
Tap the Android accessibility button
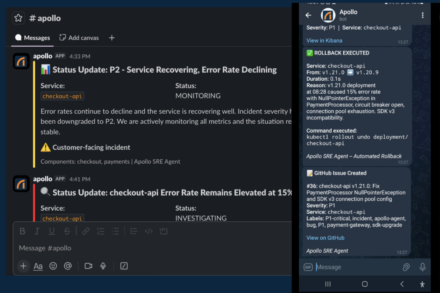[x=422, y=284]
